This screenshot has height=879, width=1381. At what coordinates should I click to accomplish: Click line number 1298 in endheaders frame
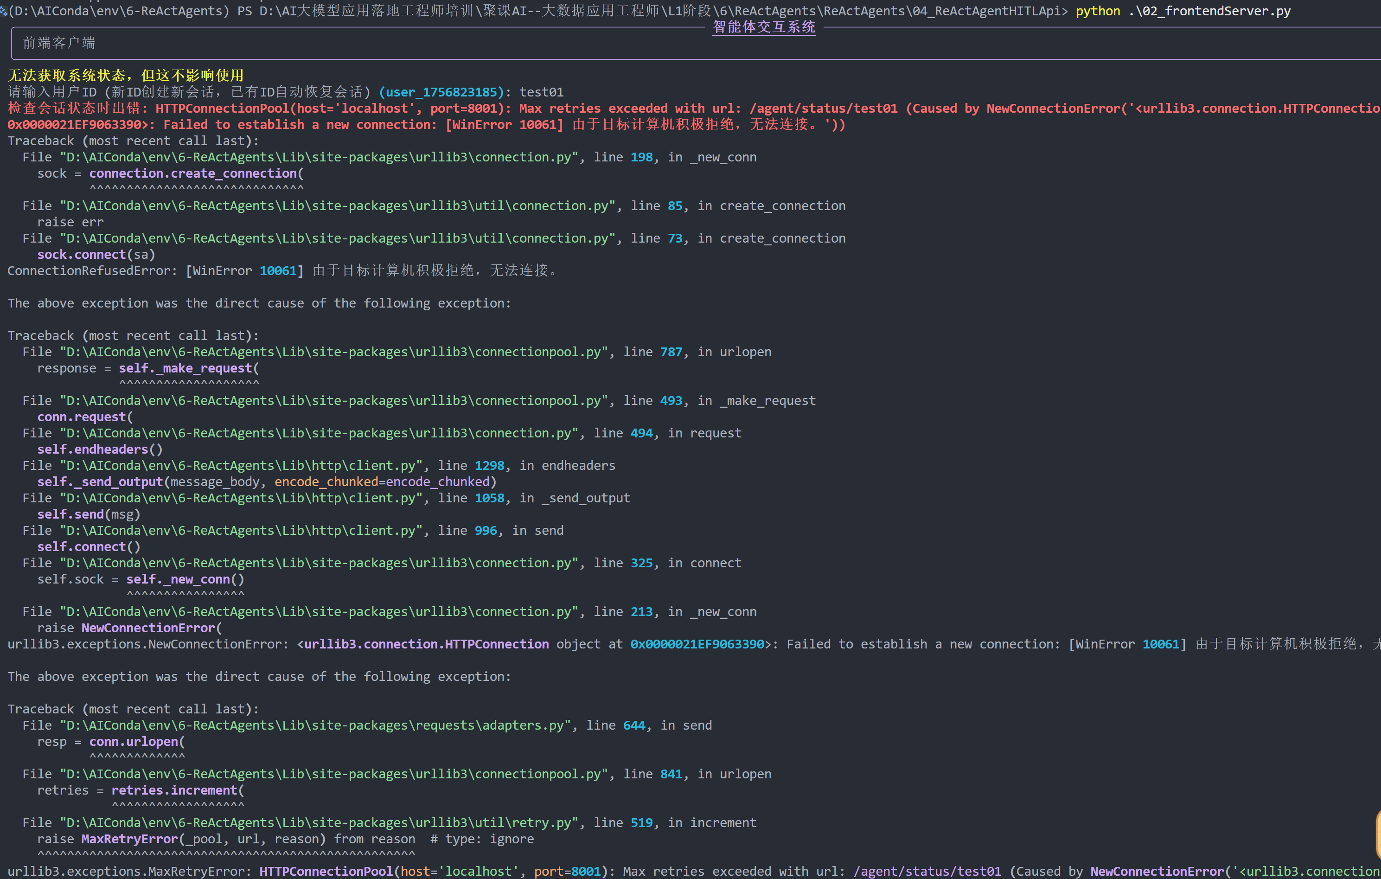click(x=489, y=466)
